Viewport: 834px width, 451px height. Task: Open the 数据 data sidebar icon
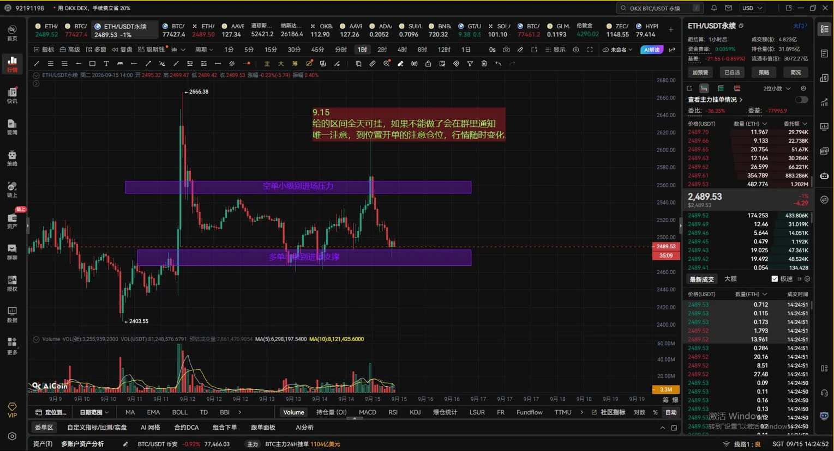click(12, 315)
